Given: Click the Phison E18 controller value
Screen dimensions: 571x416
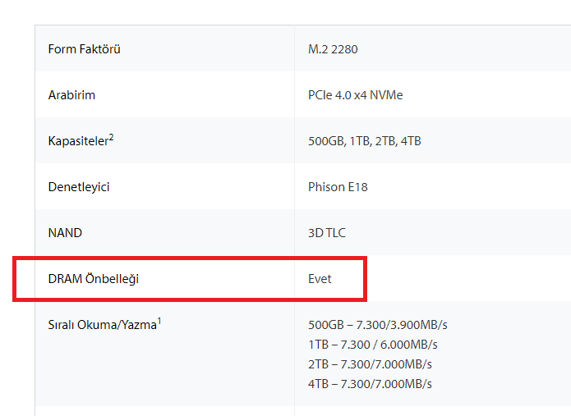Looking at the screenshot, I should pos(338,187).
